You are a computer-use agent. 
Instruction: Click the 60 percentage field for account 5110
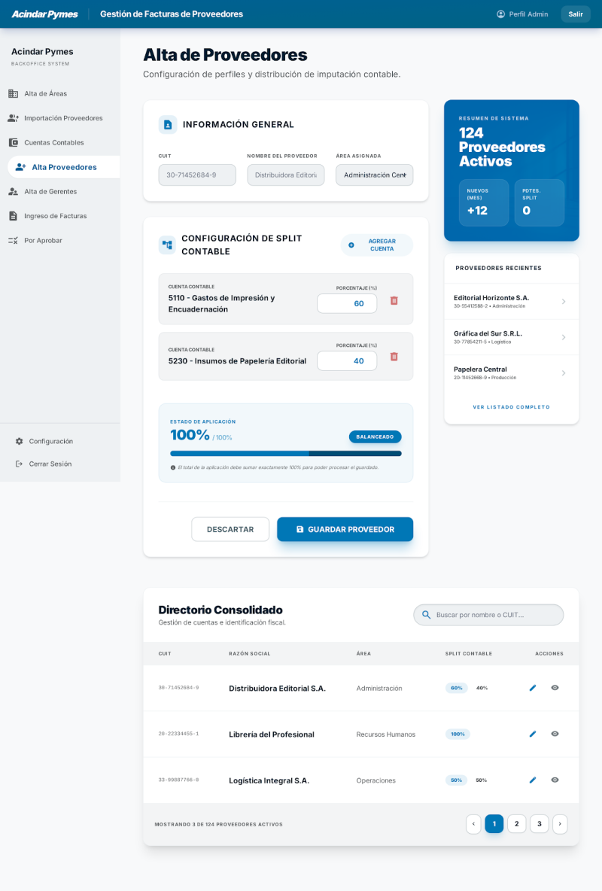click(347, 303)
